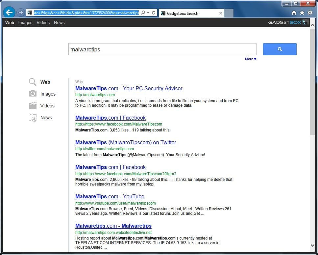Open the first MalwareTips.com | Facebook result
The width and height of the screenshot is (318, 255).
click(110, 118)
